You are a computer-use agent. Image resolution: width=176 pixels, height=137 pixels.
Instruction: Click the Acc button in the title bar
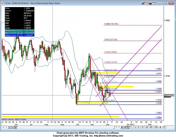click(154, 3)
